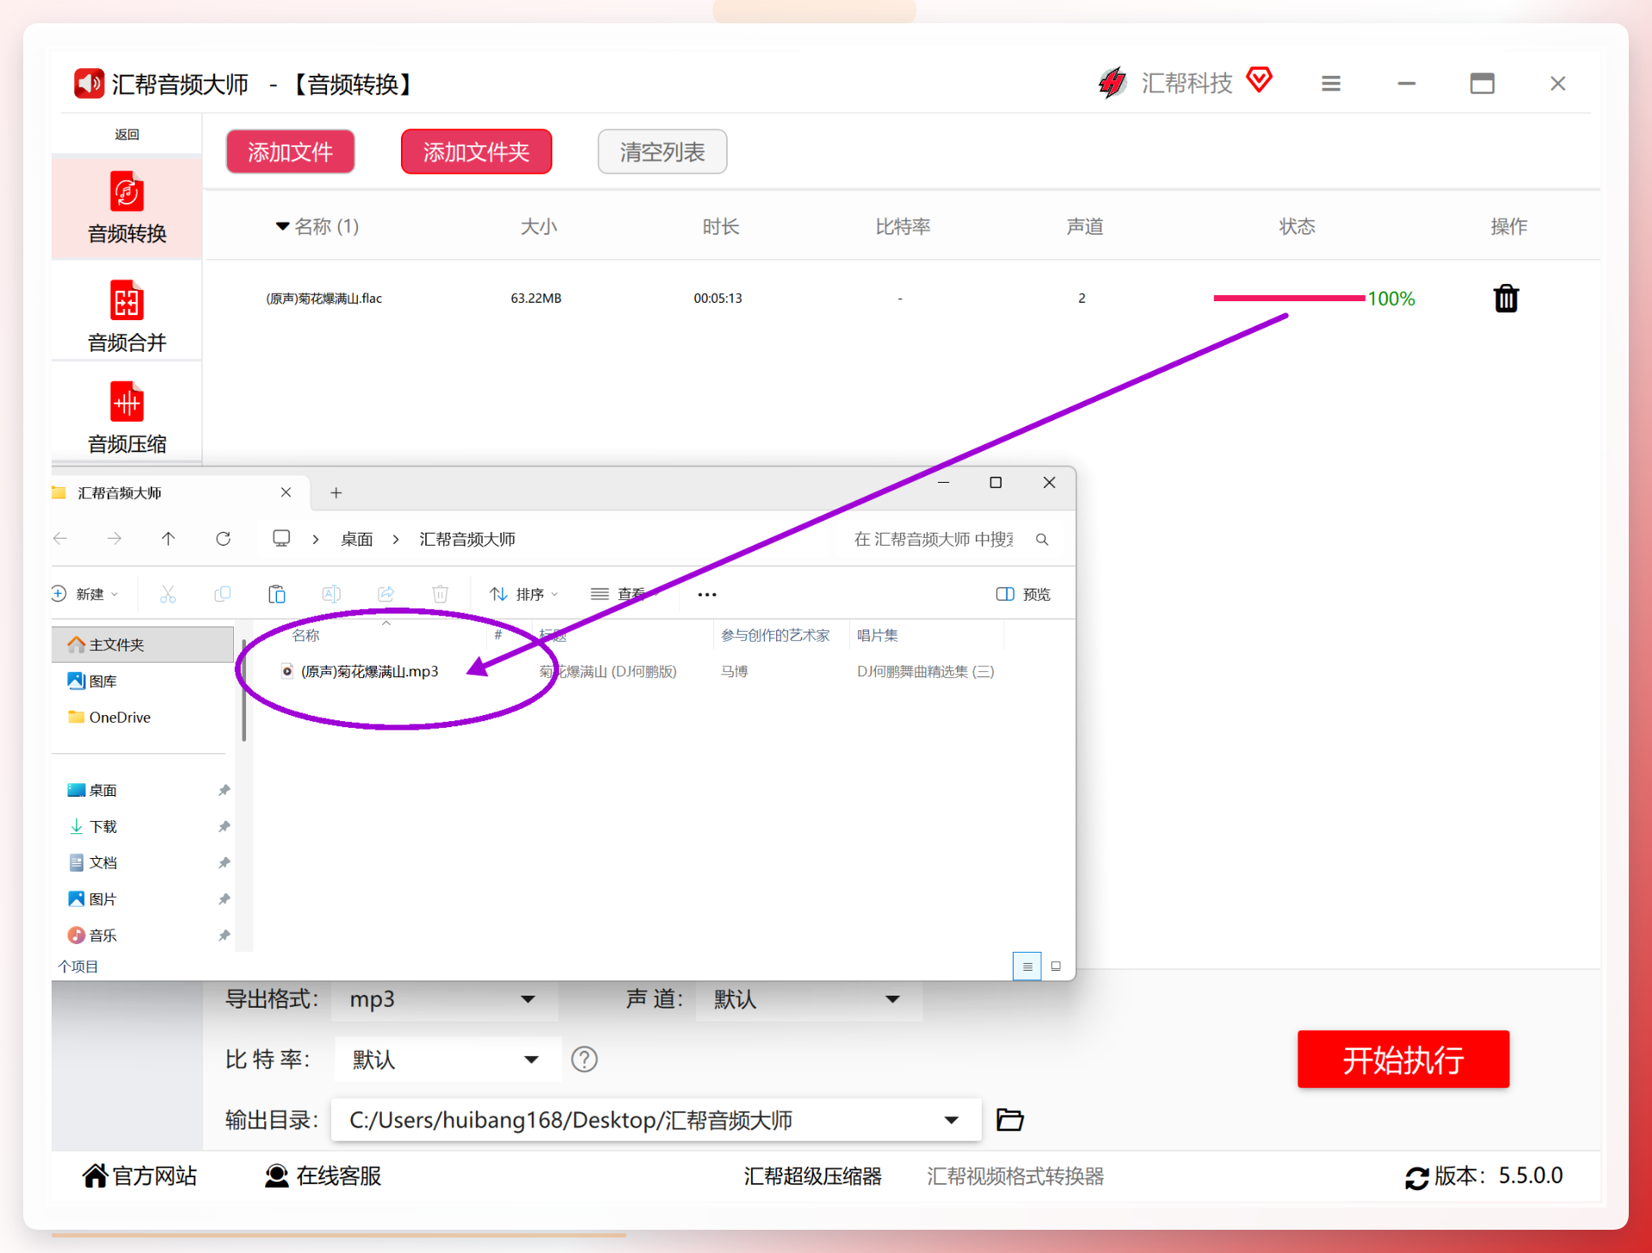This screenshot has height=1253, width=1652.
Task: Go up one folder in Explorer
Action: 168,539
